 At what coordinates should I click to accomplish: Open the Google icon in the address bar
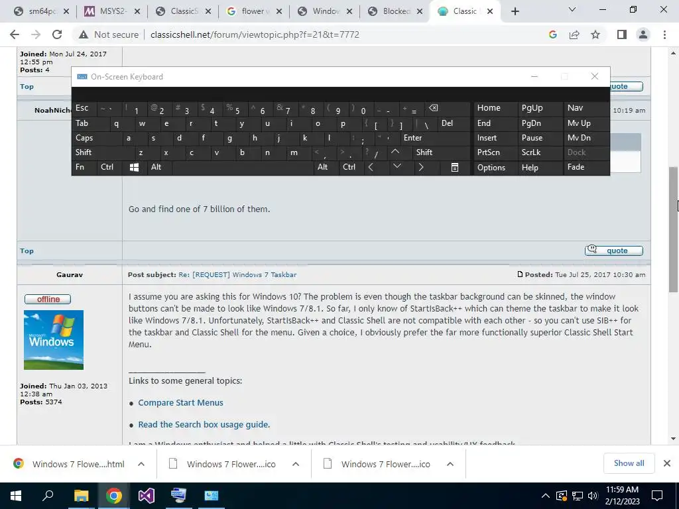coord(552,34)
